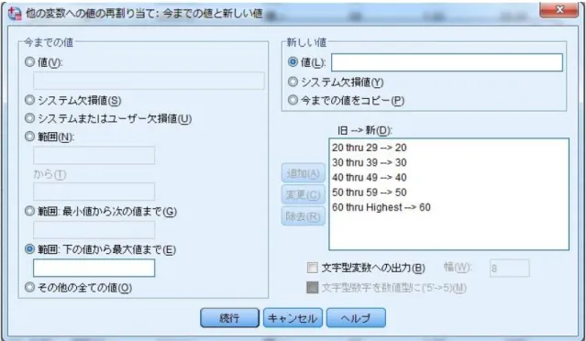Click the 除去(R) remove button
This screenshot has height=341, width=586.
click(x=304, y=216)
